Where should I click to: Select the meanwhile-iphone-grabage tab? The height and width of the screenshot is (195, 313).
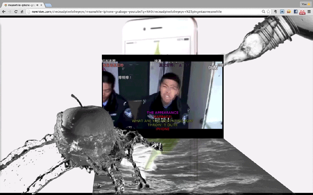click(x=23, y=5)
